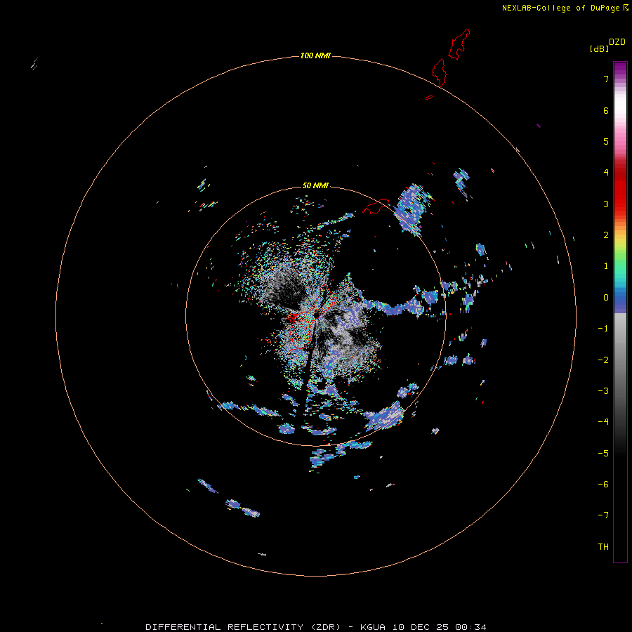Click the 6 value on color scale
Image resolution: width=632 pixels, height=632 pixels.
click(606, 110)
